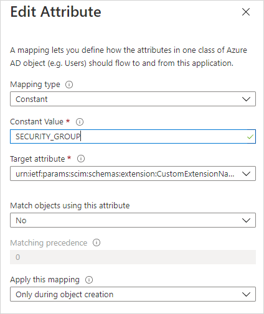Image resolution: width=264 pixels, height=314 pixels.
Task: Click 'Only during object creation' option
Action: 64,295
